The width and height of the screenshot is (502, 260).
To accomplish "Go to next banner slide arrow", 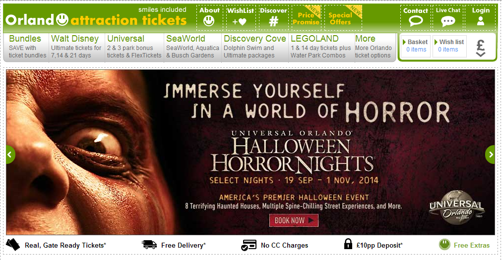I will 490,155.
